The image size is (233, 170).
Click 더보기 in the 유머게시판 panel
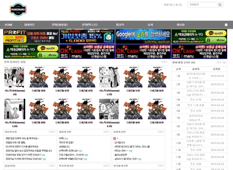coord(161,132)
